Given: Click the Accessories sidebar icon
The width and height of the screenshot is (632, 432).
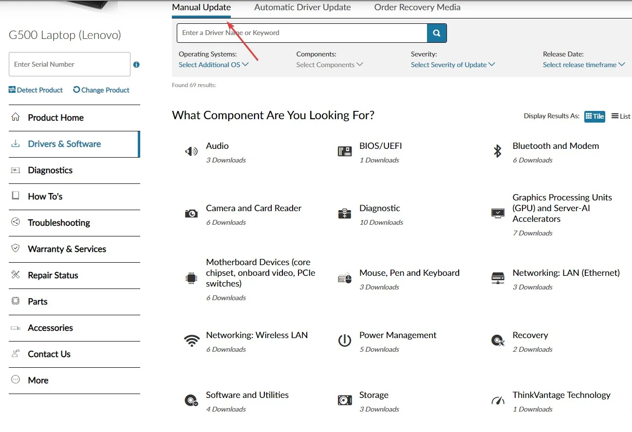Looking at the screenshot, I should (16, 328).
